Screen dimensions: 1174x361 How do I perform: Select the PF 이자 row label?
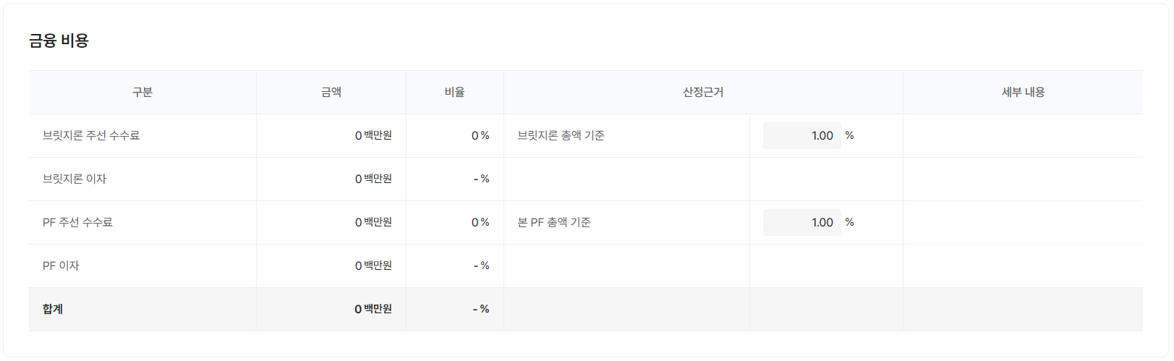coord(61,266)
